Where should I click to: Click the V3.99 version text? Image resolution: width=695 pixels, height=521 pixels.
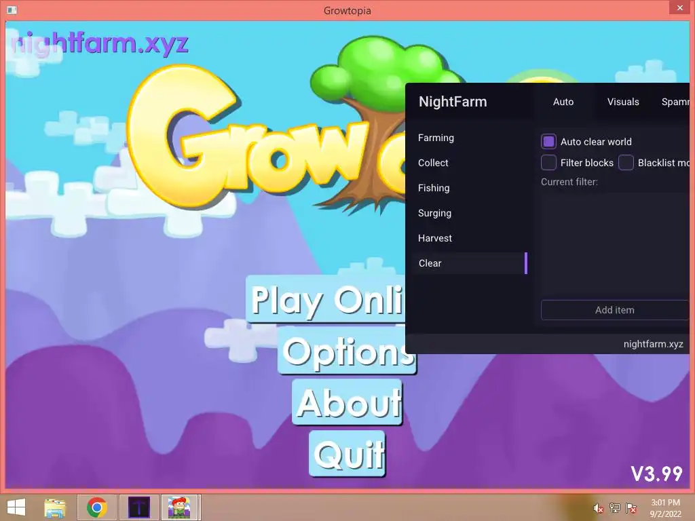[656, 474]
